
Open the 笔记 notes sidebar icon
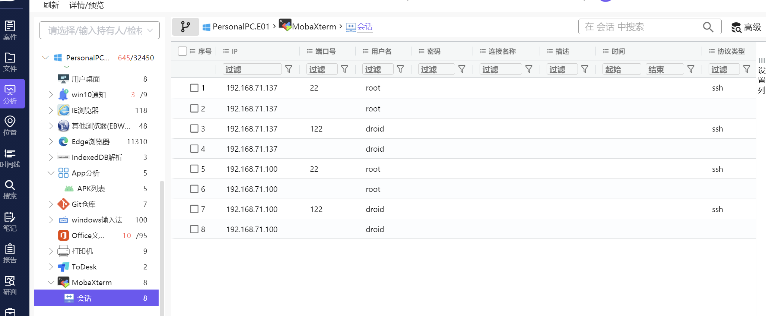pyautogui.click(x=10, y=221)
